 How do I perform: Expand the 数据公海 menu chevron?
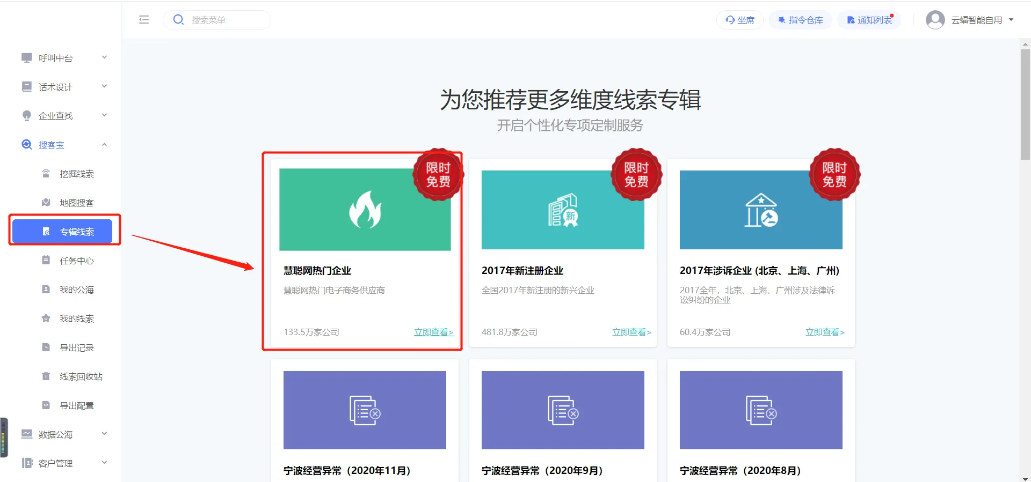tap(105, 434)
